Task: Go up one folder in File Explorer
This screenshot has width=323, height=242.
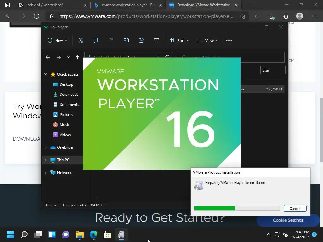Action: coord(77,57)
